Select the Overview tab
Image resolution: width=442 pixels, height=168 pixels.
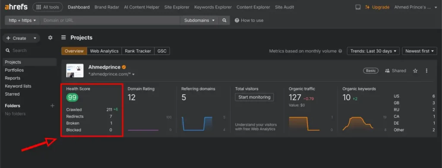(74, 51)
